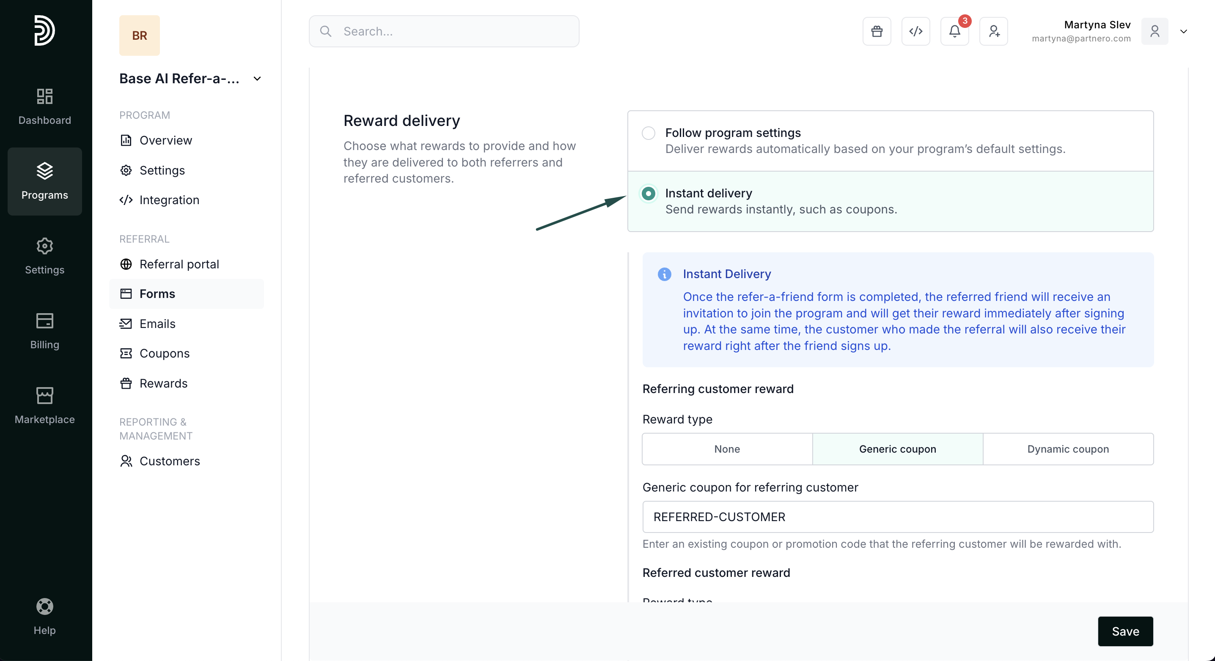Viewport: 1215px width, 661px height.
Task: Click the Save button
Action: click(x=1125, y=631)
